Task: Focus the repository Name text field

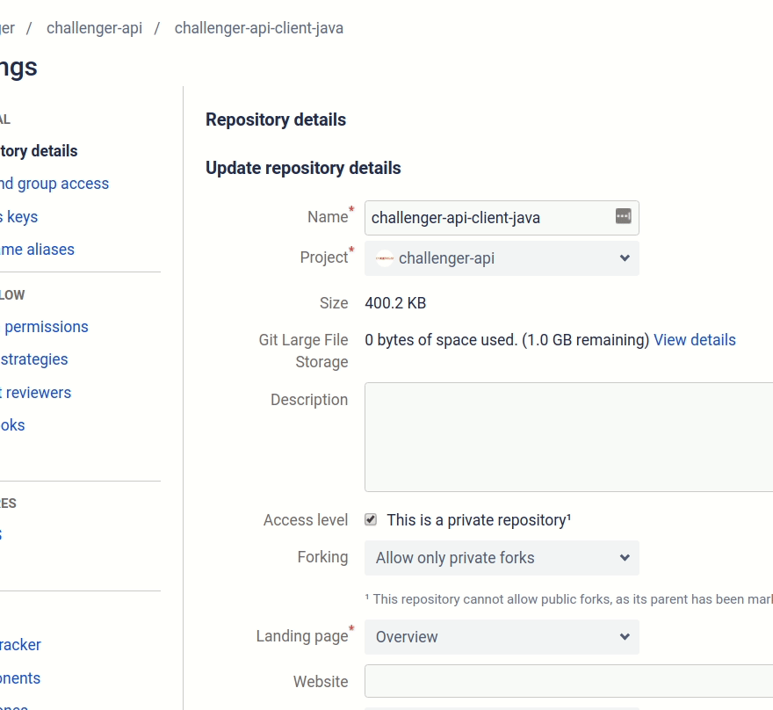Action: 488,218
